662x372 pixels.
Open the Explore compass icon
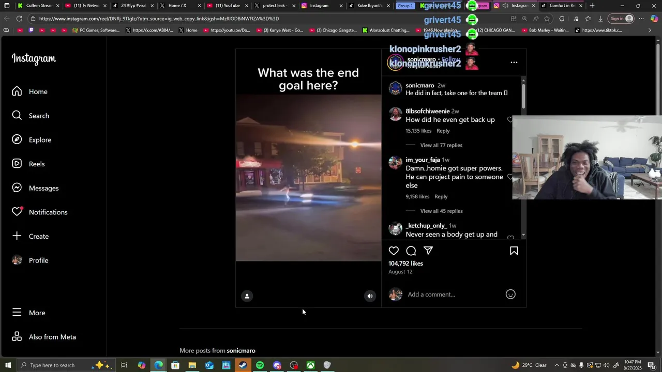17,139
